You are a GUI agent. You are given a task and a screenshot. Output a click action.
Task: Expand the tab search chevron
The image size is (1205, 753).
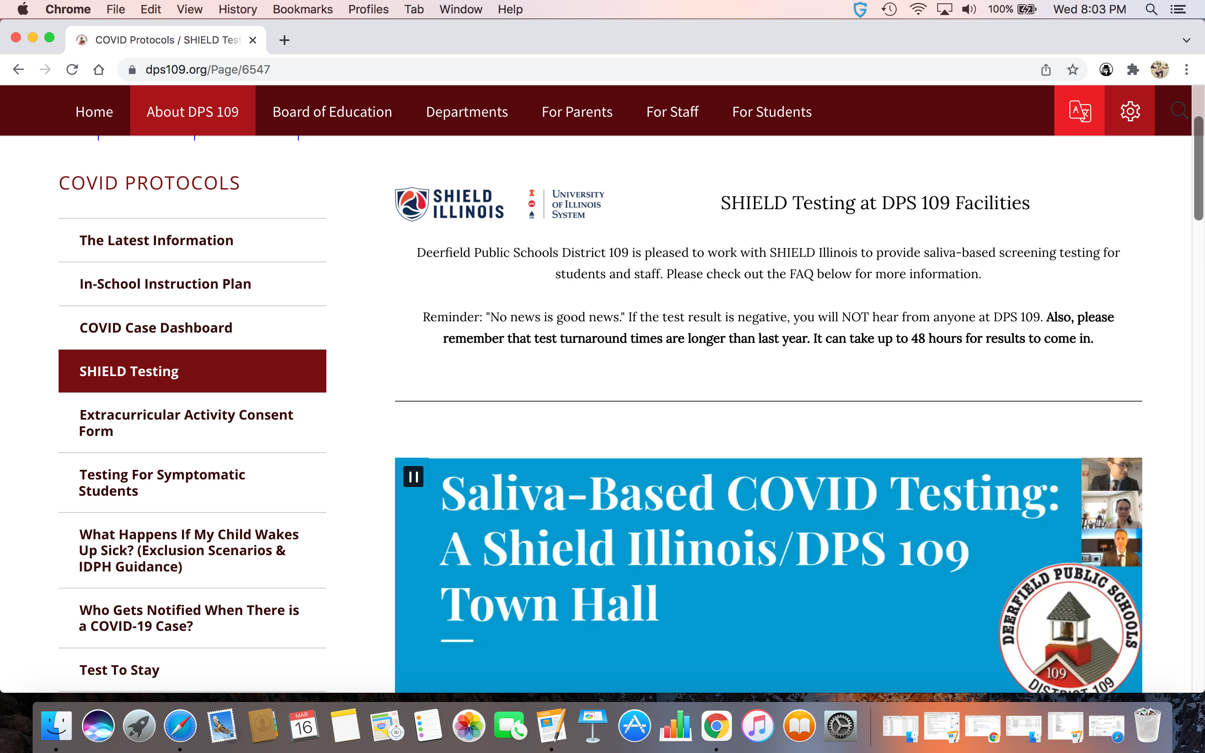[1187, 40]
